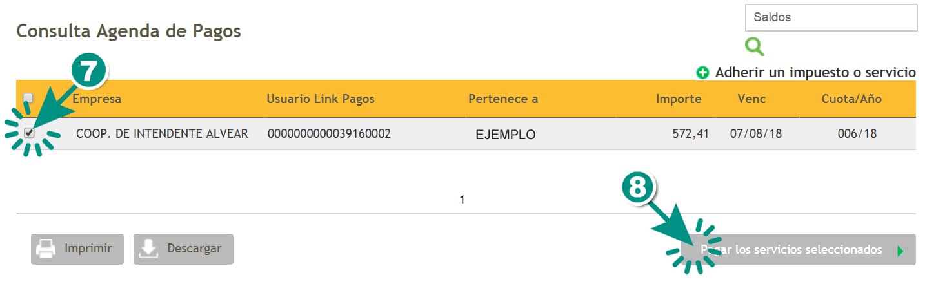Click the Venc column header

tap(751, 99)
